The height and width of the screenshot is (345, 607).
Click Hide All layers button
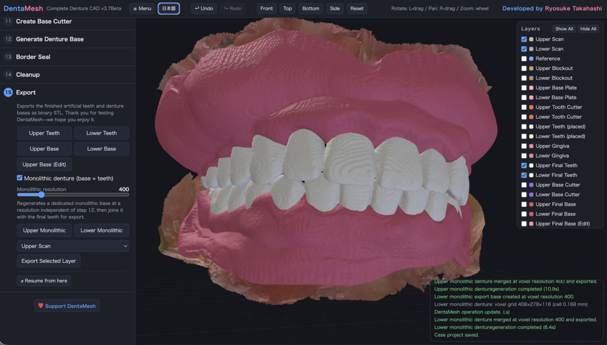(x=588, y=28)
